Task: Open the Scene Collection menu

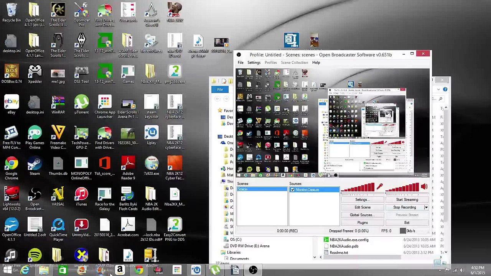Action: [294, 62]
